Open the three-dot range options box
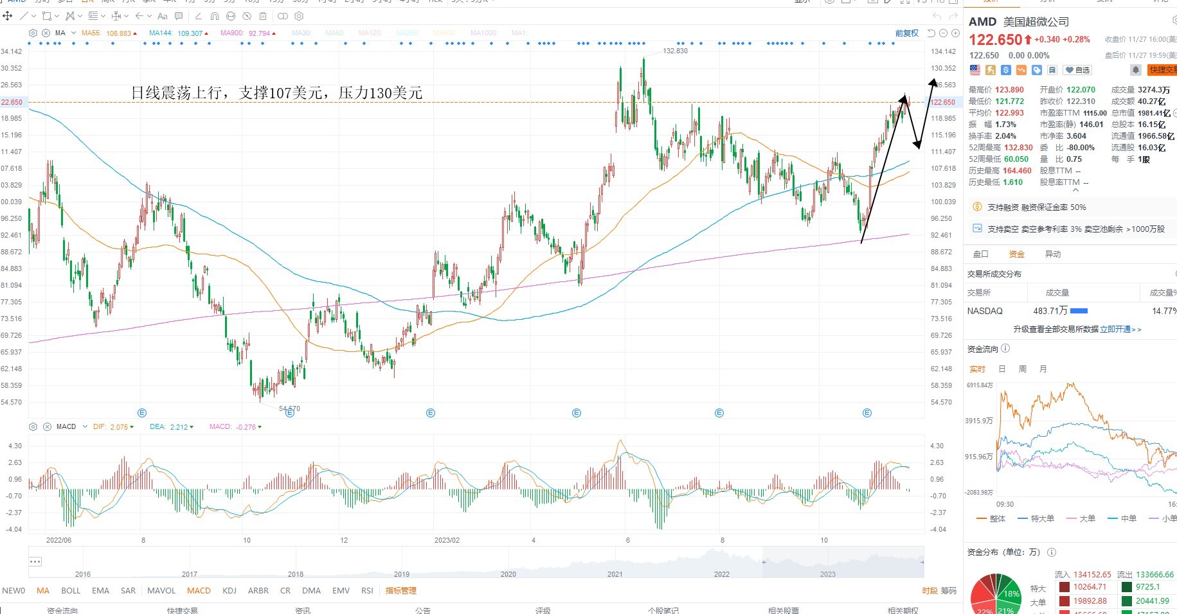This screenshot has width=1177, height=614. [x=35, y=561]
